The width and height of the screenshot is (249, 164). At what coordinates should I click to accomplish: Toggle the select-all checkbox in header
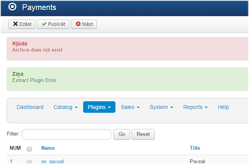click(29, 149)
